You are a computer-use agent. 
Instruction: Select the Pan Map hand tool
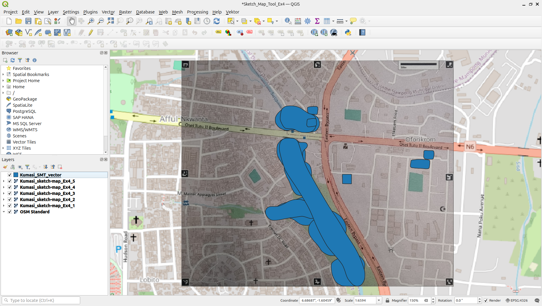[x=71, y=21]
